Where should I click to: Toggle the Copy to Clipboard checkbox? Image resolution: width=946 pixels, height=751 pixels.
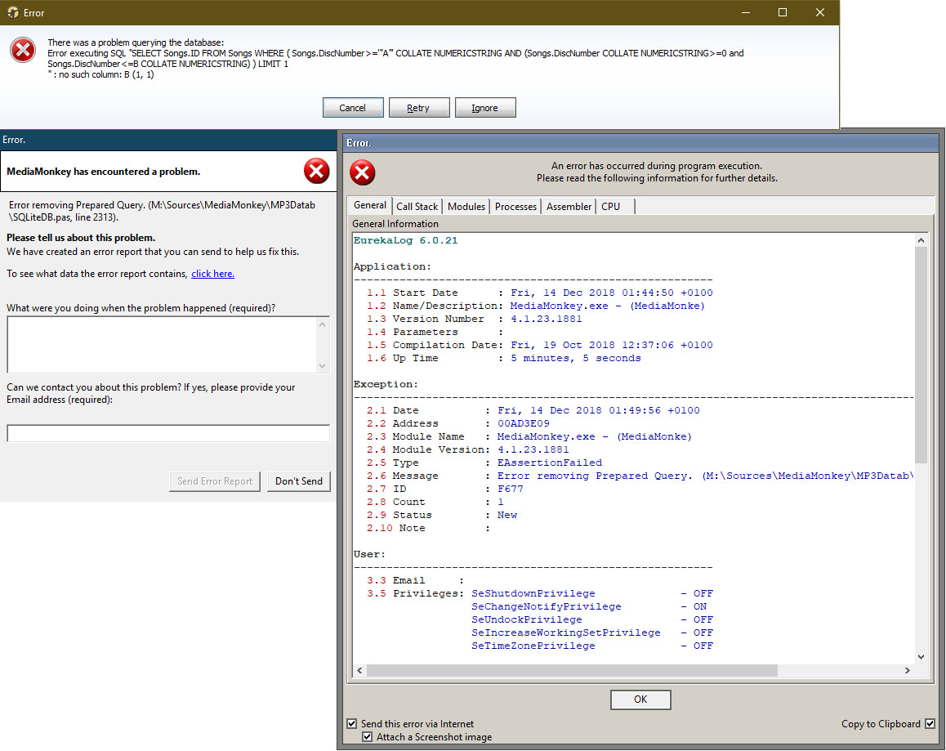[x=930, y=724]
